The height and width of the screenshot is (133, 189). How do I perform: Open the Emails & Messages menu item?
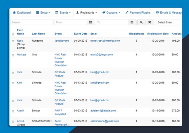[169, 12]
